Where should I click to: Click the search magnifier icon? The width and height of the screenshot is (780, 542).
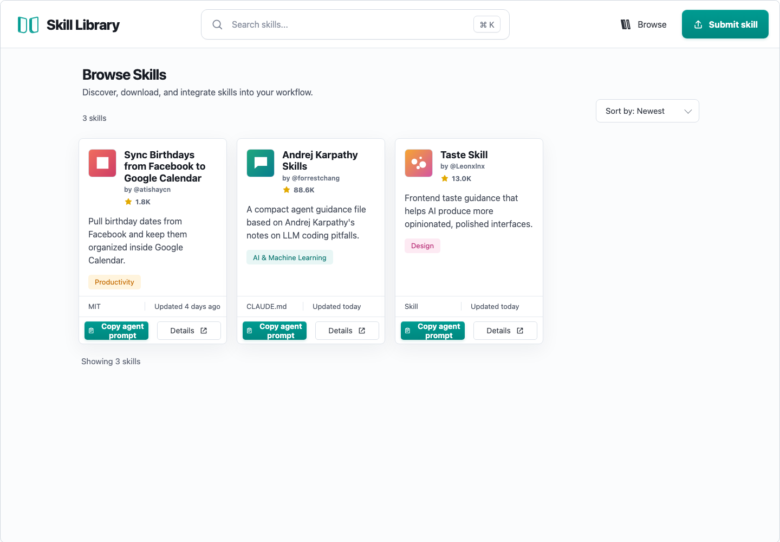tap(217, 24)
